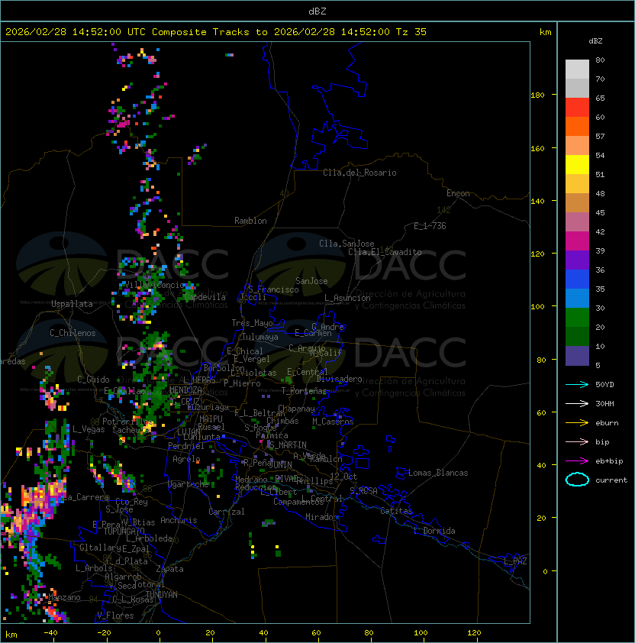Click the 'MENDOZA' city label on the map
The width and height of the screenshot is (635, 643).
click(185, 389)
